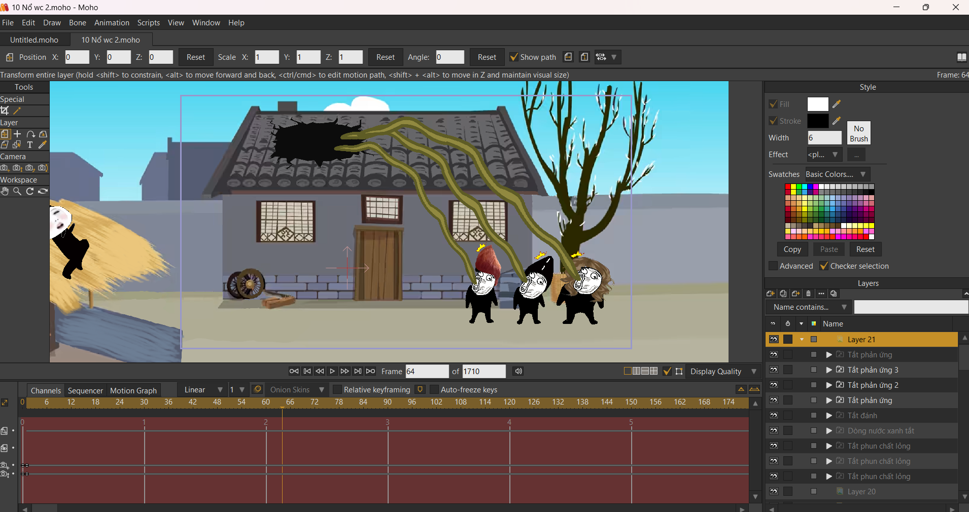Expand the 'Tắt đánh' group layer

click(829, 416)
